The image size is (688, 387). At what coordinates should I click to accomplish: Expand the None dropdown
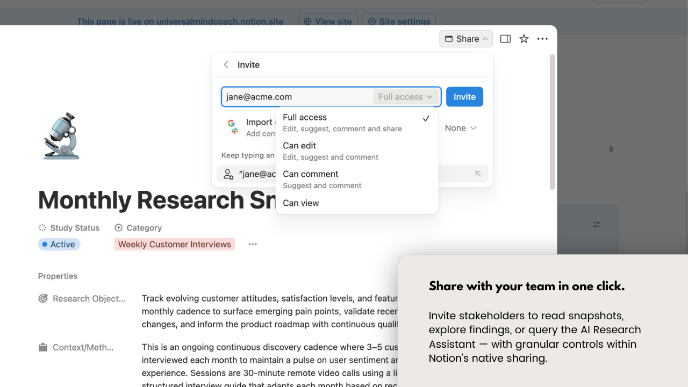pos(460,128)
